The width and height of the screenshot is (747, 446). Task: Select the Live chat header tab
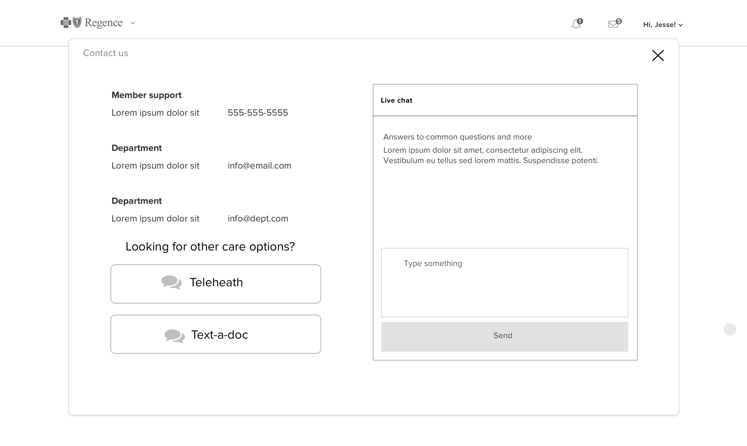point(396,100)
